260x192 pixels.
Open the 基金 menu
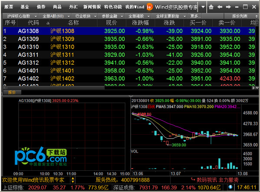pos(25,7)
